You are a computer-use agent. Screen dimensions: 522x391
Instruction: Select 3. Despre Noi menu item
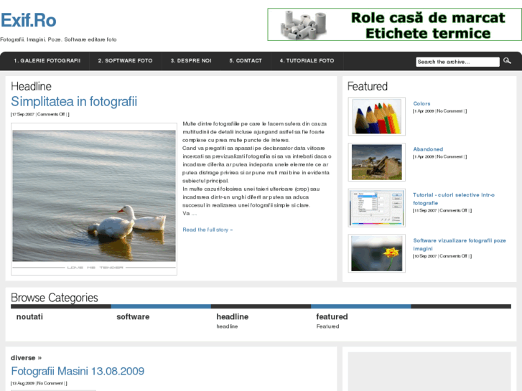click(191, 60)
